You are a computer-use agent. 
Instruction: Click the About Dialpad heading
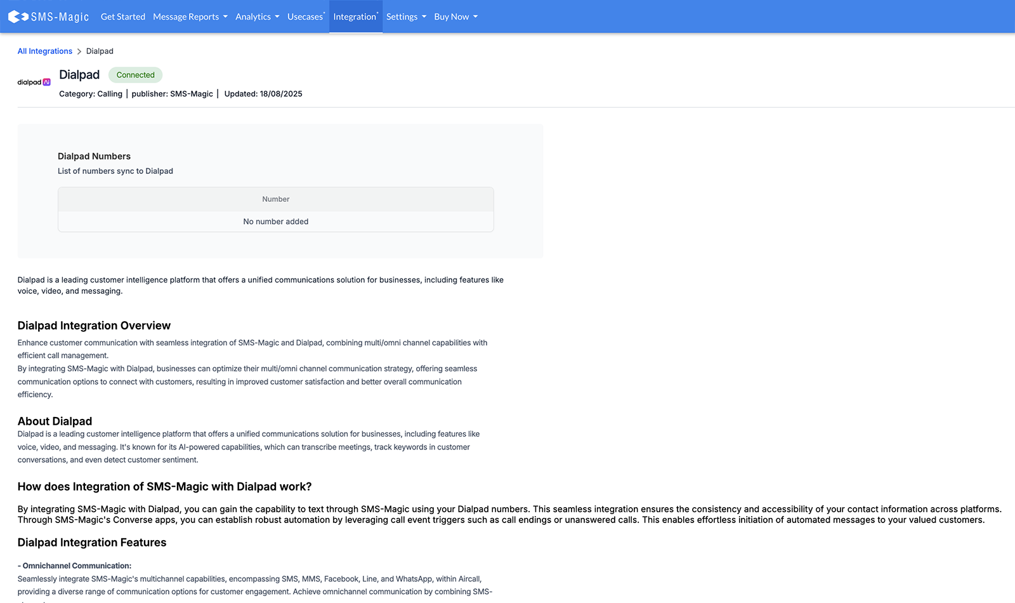(x=55, y=421)
